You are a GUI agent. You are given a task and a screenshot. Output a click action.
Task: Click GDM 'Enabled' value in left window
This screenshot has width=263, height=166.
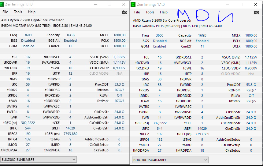[x=28, y=46]
